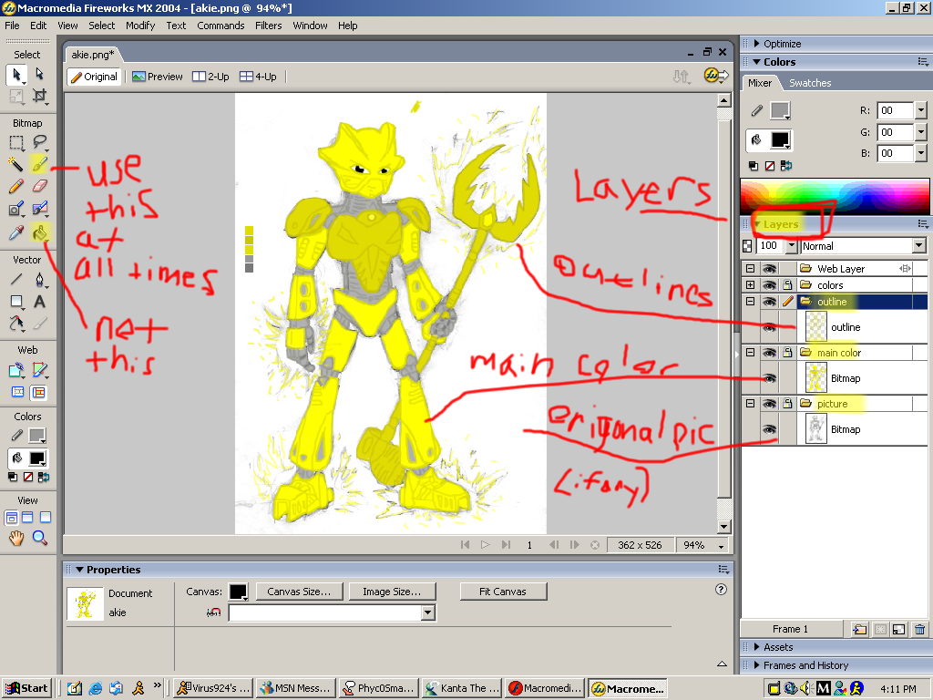Toggle lock on picture layer
Viewport: 933px width, 700px height.
tap(787, 404)
